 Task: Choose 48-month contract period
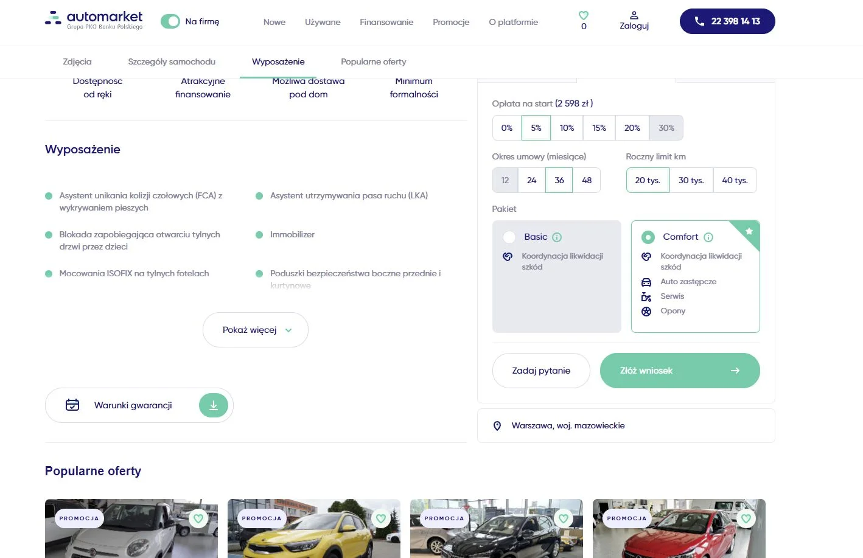click(587, 180)
